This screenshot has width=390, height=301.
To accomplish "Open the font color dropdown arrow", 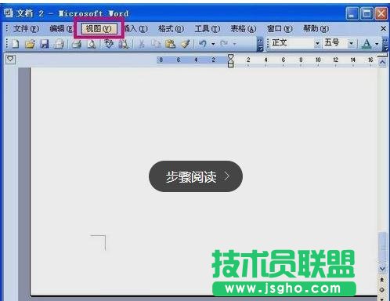I will tap(377, 44).
